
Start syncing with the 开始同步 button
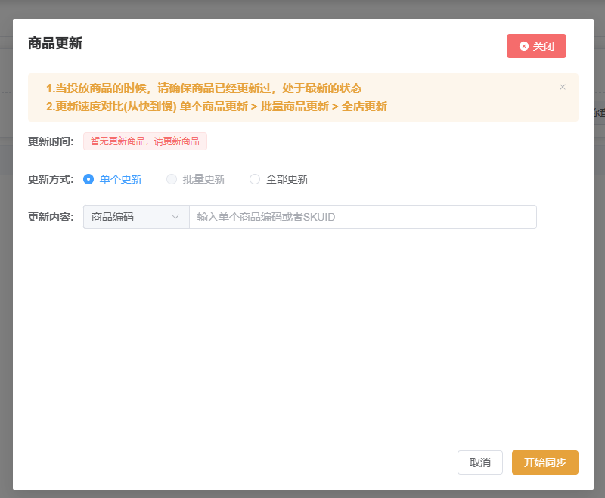tap(544, 462)
